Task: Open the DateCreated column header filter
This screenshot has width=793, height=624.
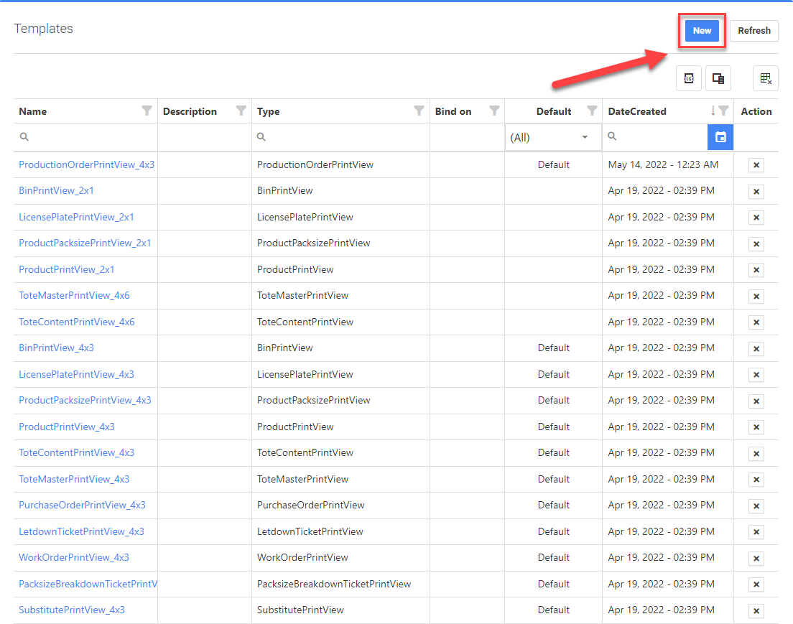Action: [724, 111]
